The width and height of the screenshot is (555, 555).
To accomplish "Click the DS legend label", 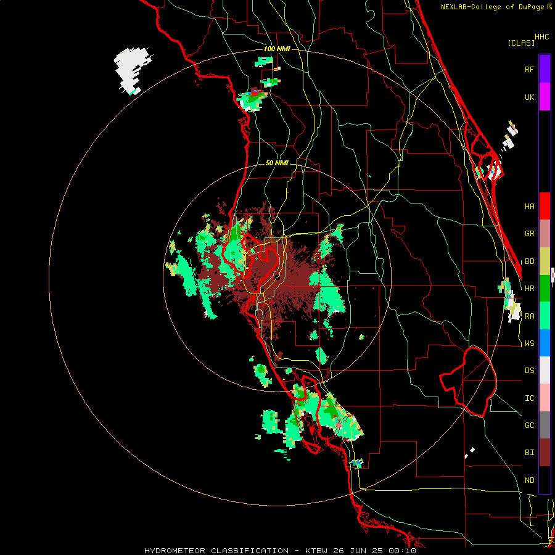I will (x=529, y=371).
